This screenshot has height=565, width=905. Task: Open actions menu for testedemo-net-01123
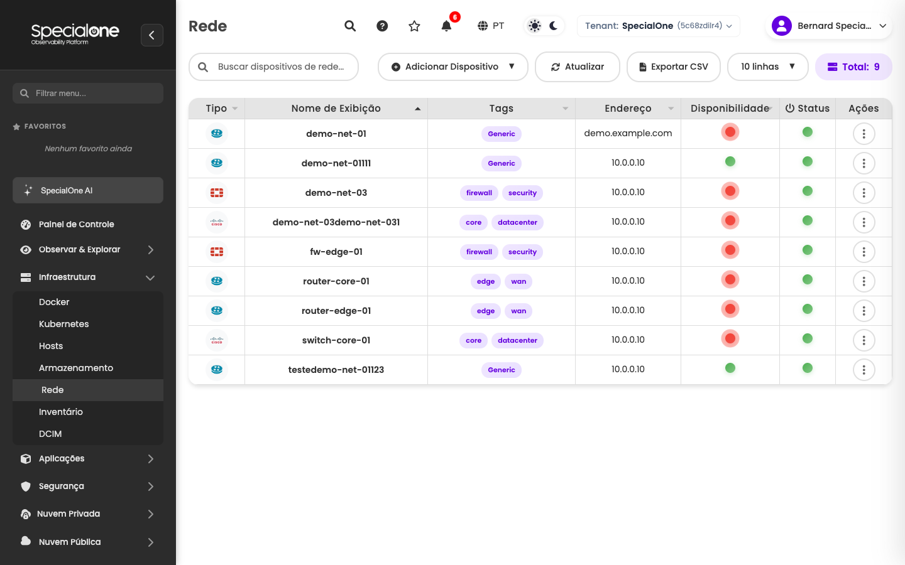[864, 370]
